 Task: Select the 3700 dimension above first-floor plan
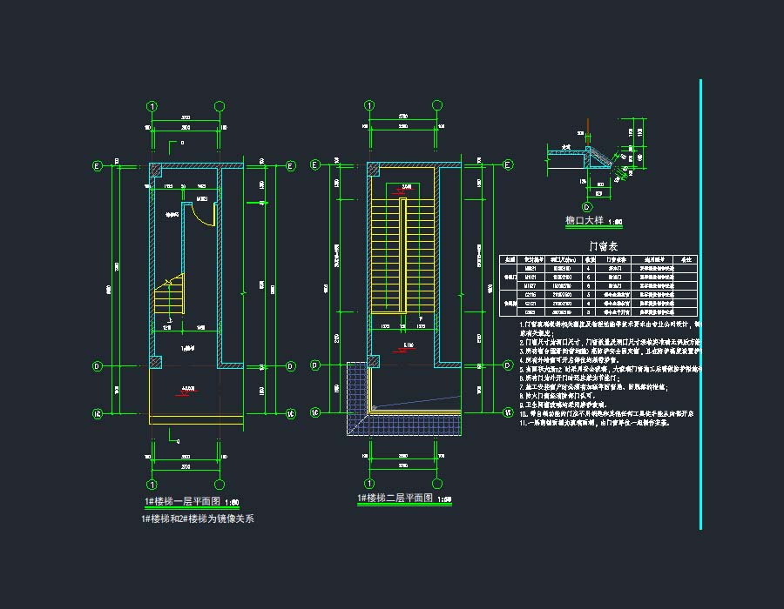[x=186, y=117]
